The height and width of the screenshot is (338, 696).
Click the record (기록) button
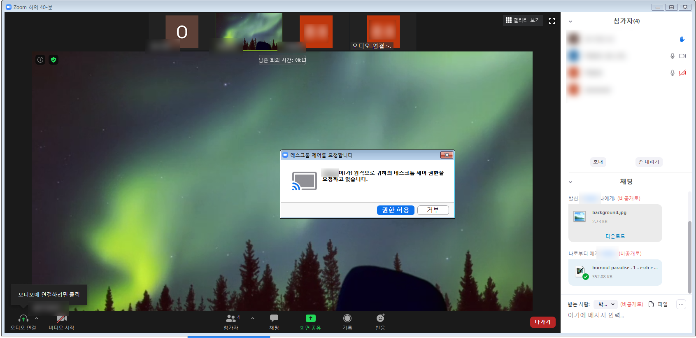[347, 322]
